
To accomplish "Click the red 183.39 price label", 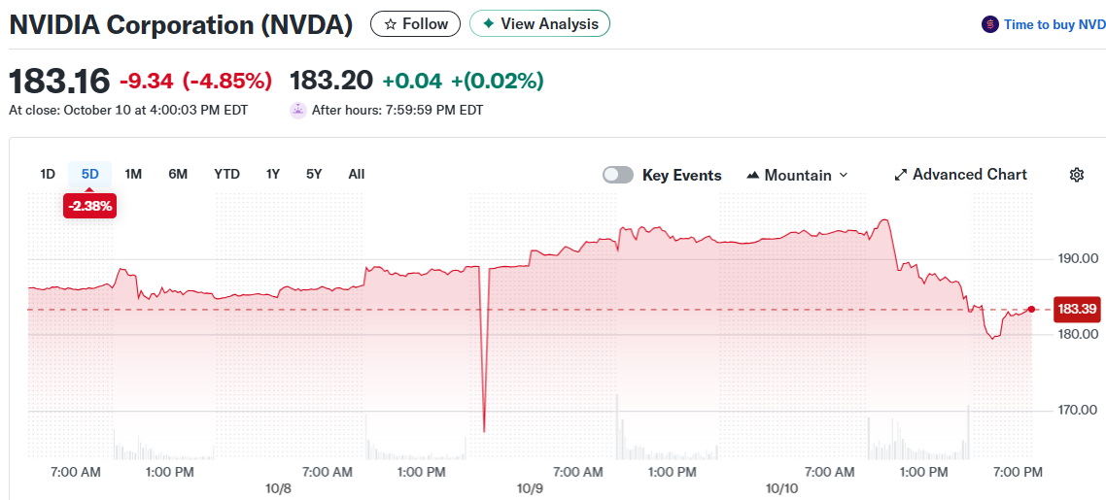I will pyautogui.click(x=1077, y=309).
